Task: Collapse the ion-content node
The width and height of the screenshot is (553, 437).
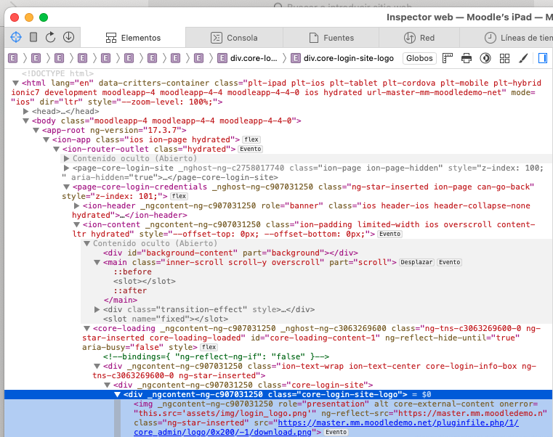Action: tap(76, 225)
